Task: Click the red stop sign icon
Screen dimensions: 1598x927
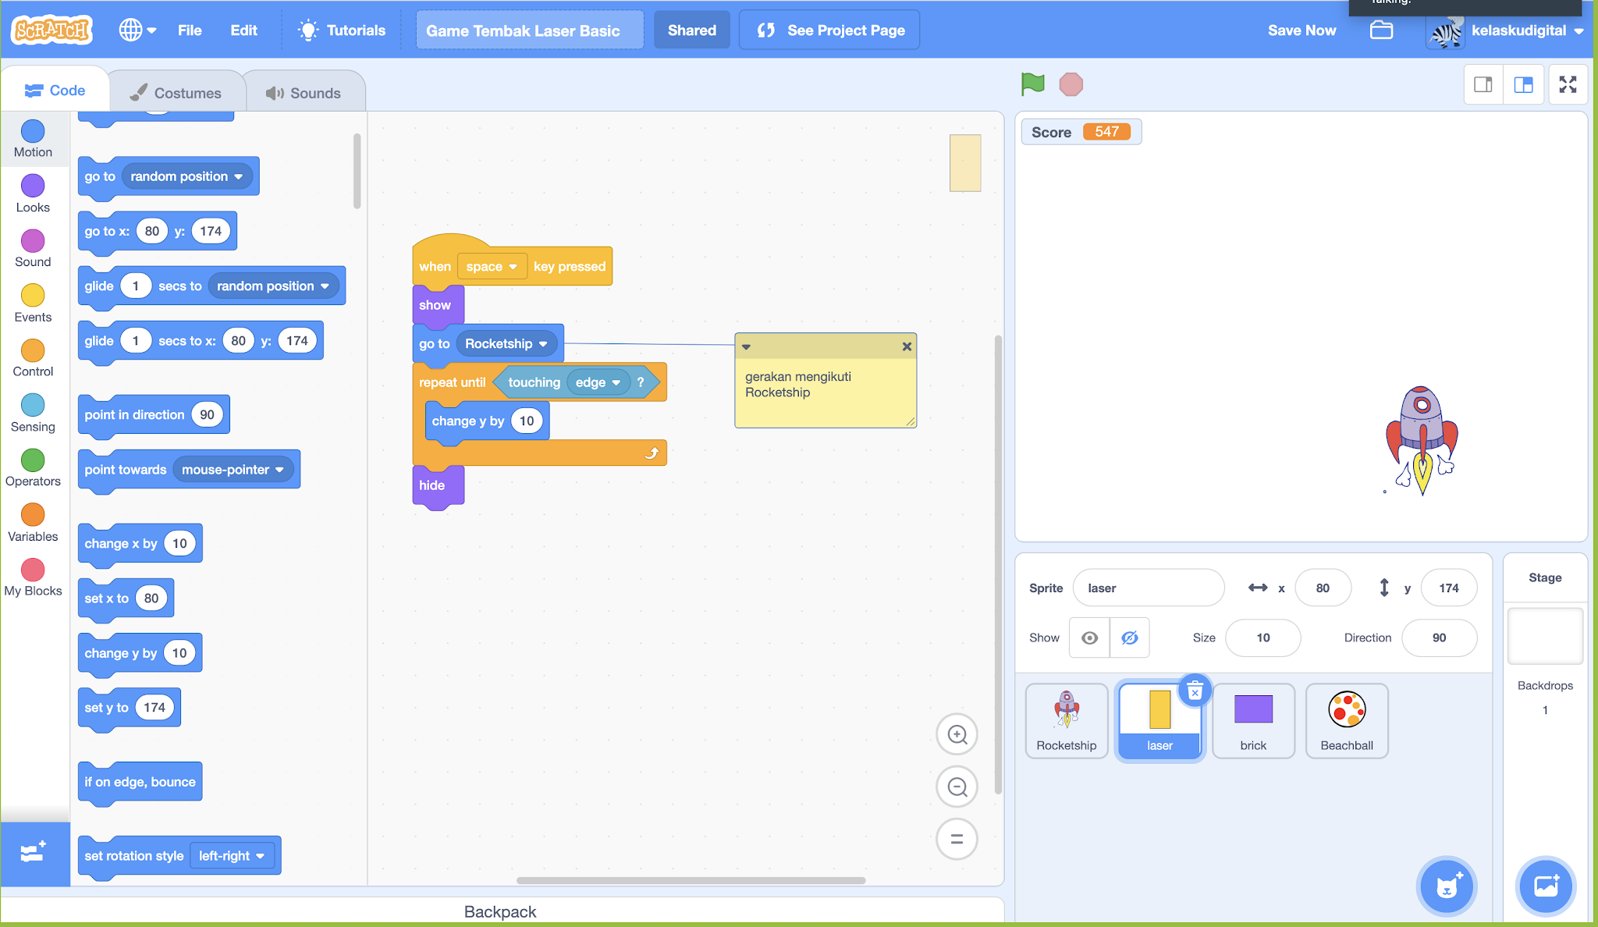Action: (1071, 83)
